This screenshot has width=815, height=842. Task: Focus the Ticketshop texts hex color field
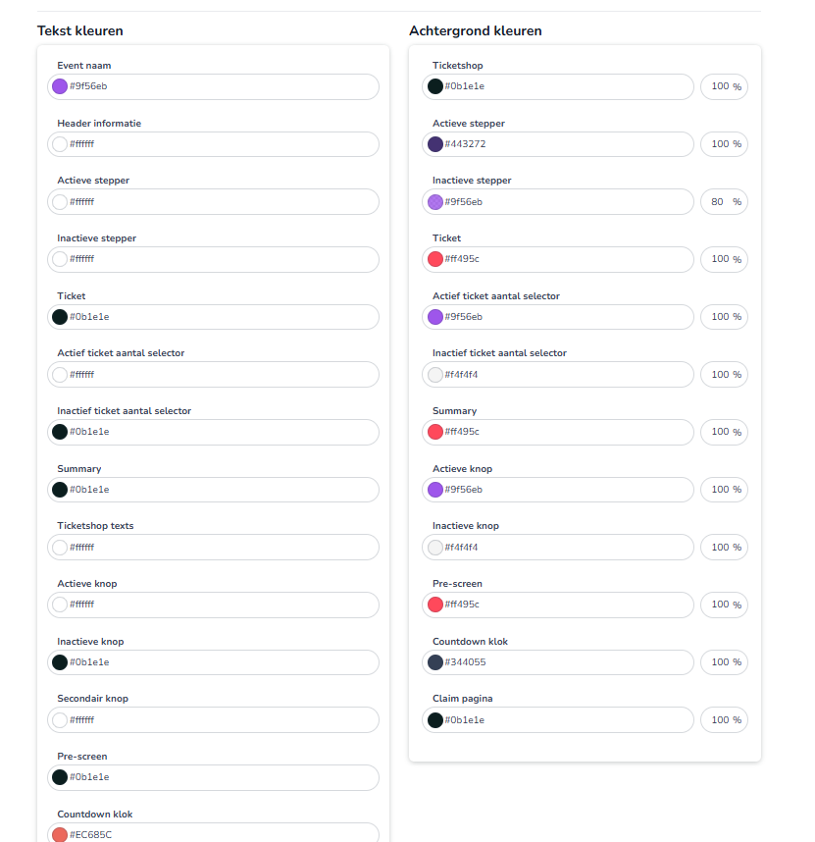[x=221, y=548]
